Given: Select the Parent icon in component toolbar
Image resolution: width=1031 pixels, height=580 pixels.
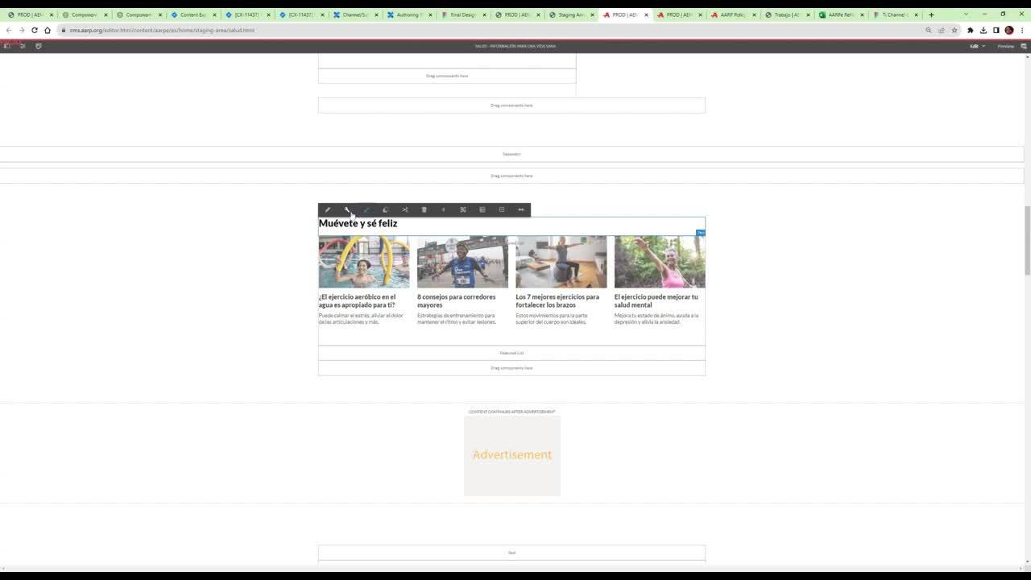Looking at the screenshot, I should pos(502,209).
